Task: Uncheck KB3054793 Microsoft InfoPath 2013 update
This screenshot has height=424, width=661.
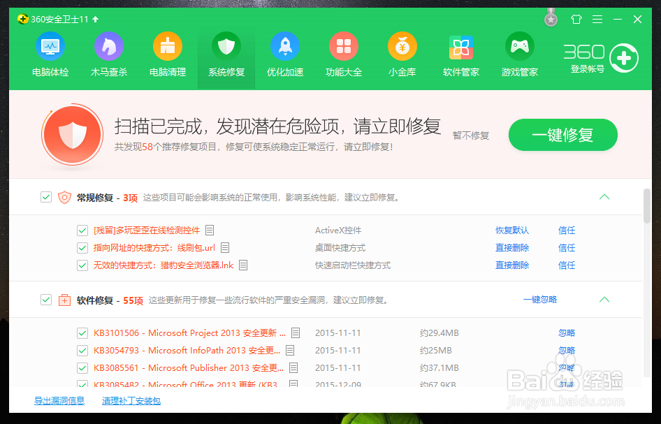Action: pyautogui.click(x=82, y=351)
